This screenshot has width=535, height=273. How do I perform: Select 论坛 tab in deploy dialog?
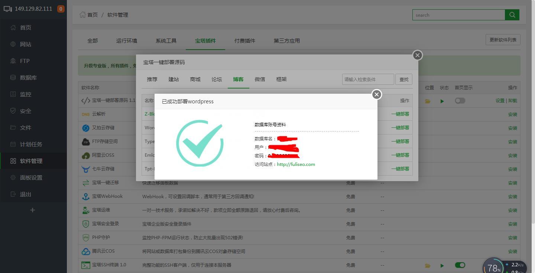click(217, 79)
